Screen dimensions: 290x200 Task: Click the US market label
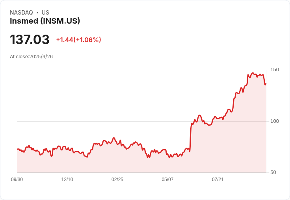coord(45,13)
